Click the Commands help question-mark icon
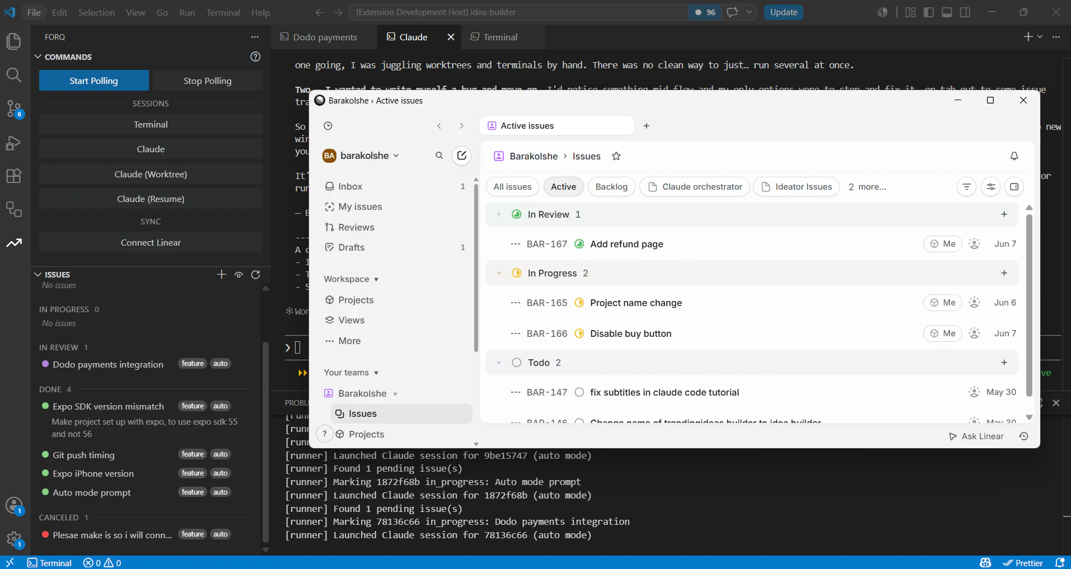1071x569 pixels. tap(255, 57)
